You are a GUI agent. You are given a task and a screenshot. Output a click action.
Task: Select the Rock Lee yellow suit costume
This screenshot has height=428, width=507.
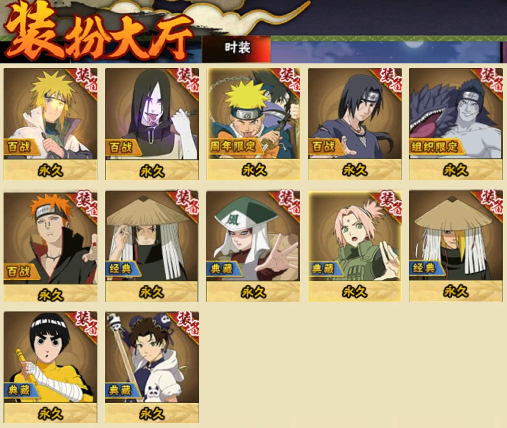click(50, 367)
